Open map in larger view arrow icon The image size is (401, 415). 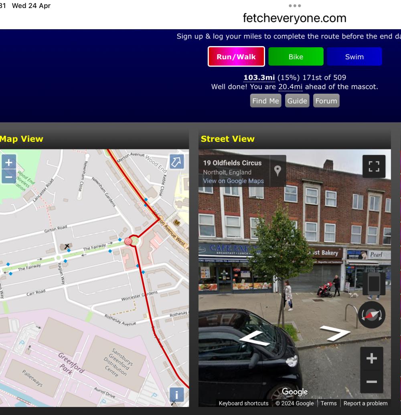177,161
